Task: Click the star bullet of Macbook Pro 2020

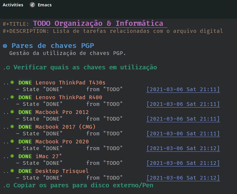Action: (12, 141)
